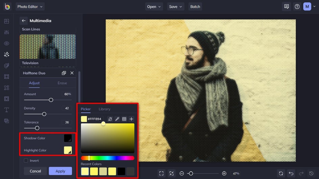Select the Picker tab

click(x=85, y=109)
